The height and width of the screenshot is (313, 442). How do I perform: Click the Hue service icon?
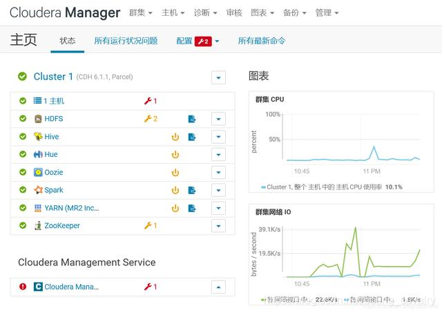pyautogui.click(x=38, y=154)
